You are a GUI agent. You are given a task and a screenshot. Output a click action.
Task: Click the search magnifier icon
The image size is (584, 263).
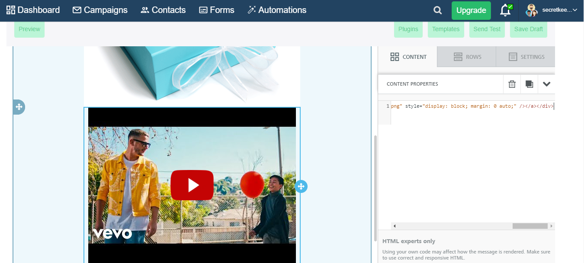coord(438,10)
